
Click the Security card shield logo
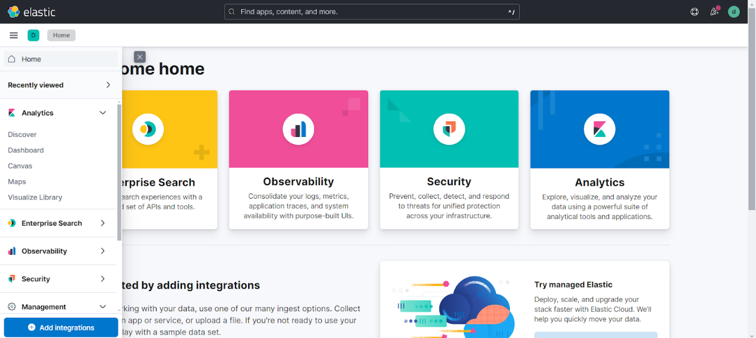(x=449, y=129)
